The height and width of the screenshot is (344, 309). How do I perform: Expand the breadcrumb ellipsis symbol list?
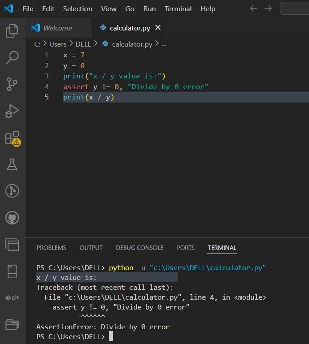(164, 44)
